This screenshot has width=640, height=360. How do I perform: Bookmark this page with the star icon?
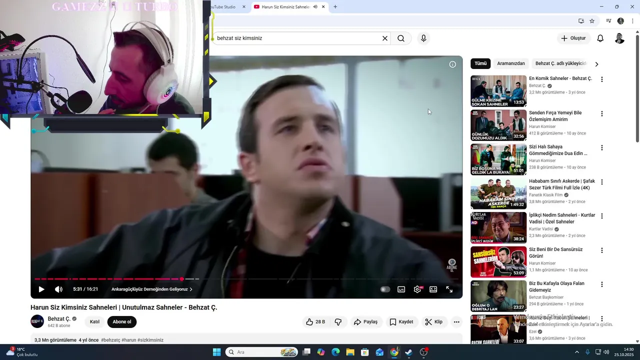coord(592,21)
